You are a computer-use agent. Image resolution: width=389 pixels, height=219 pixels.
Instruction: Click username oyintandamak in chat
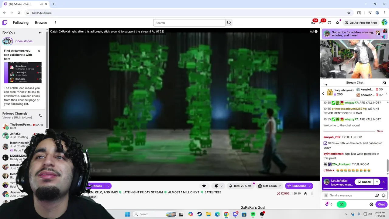coord(333,154)
